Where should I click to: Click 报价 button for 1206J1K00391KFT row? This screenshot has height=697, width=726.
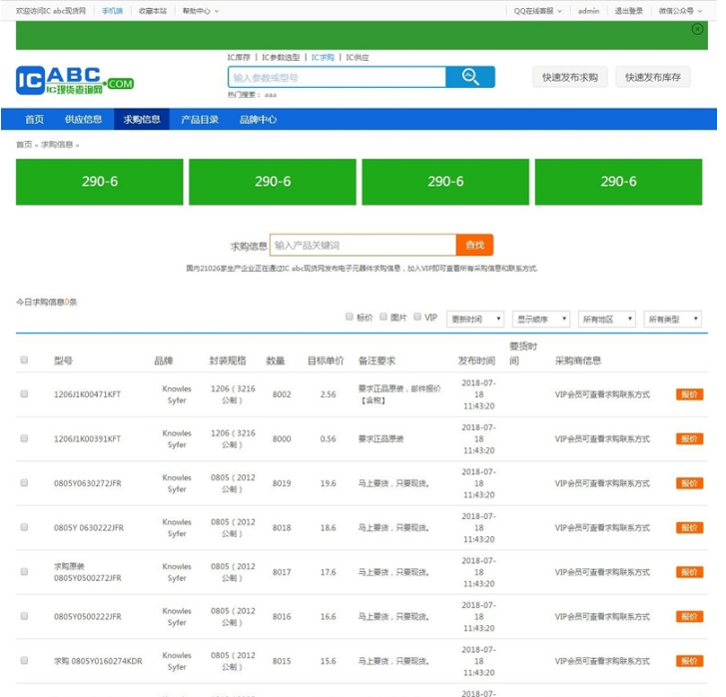pos(689,438)
